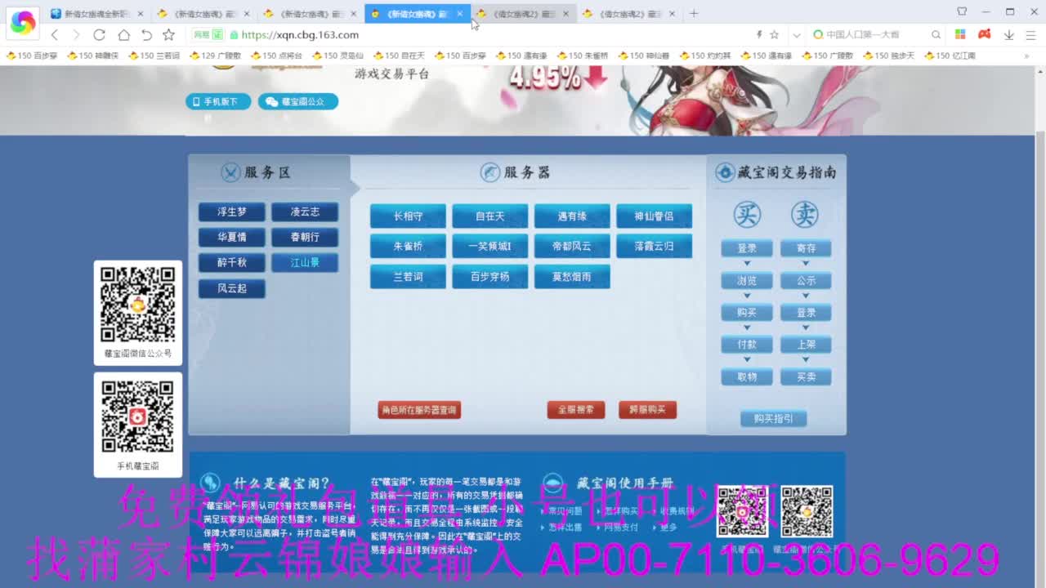Select the 浮生梦 service region
Image resolution: width=1046 pixels, height=588 pixels.
pos(231,212)
